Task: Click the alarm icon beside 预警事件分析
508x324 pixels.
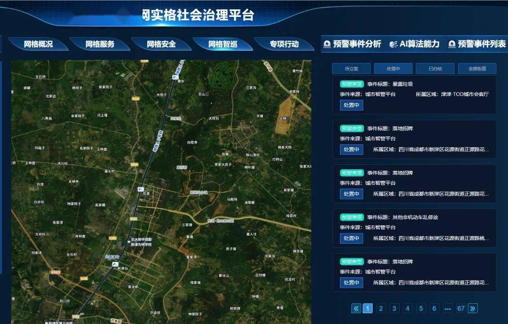Action: (327, 44)
